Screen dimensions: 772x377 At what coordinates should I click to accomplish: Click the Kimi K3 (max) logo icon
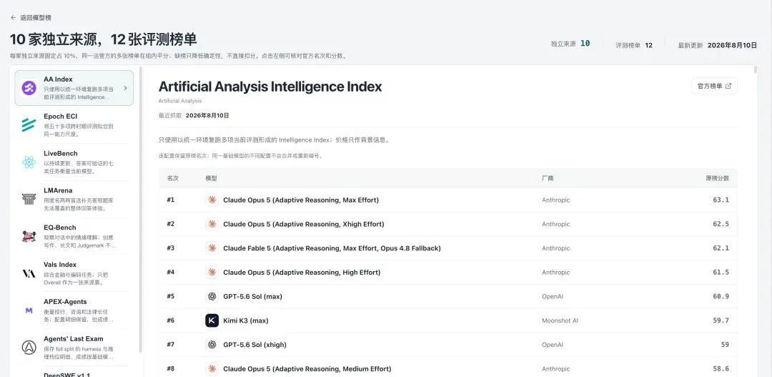212,320
